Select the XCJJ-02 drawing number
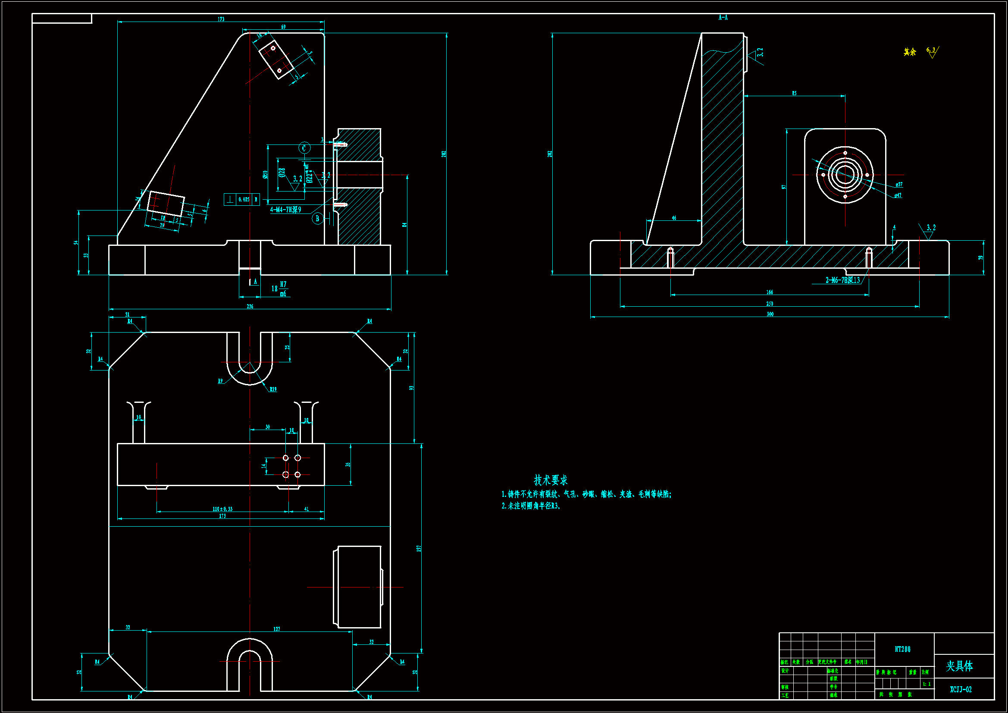 point(961,689)
